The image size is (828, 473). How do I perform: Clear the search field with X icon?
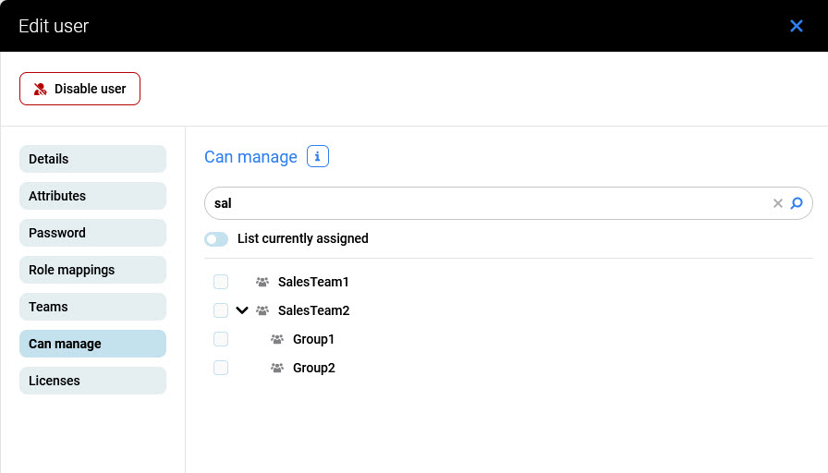[778, 203]
